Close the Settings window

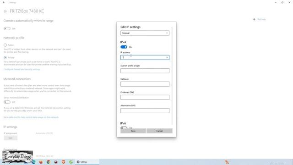pyautogui.click(x=289, y=2)
